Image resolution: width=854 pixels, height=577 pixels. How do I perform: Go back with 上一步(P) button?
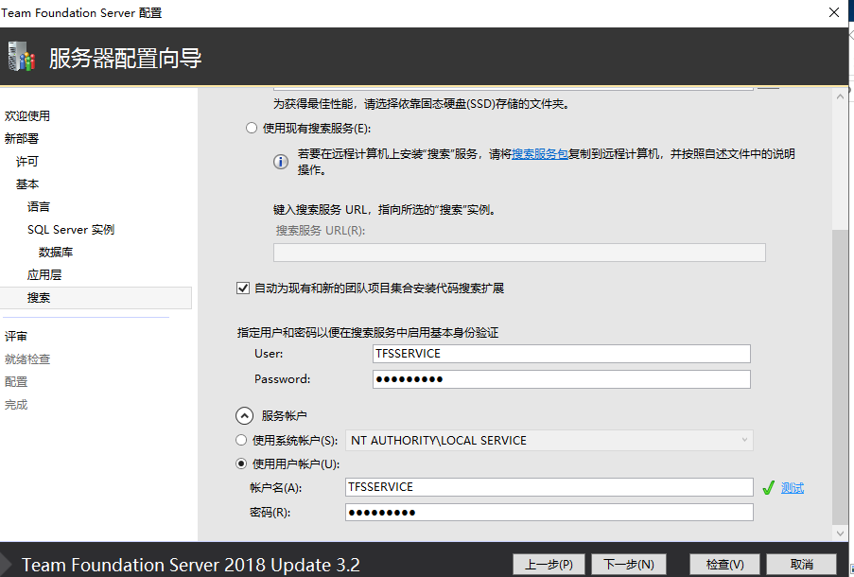click(x=549, y=565)
